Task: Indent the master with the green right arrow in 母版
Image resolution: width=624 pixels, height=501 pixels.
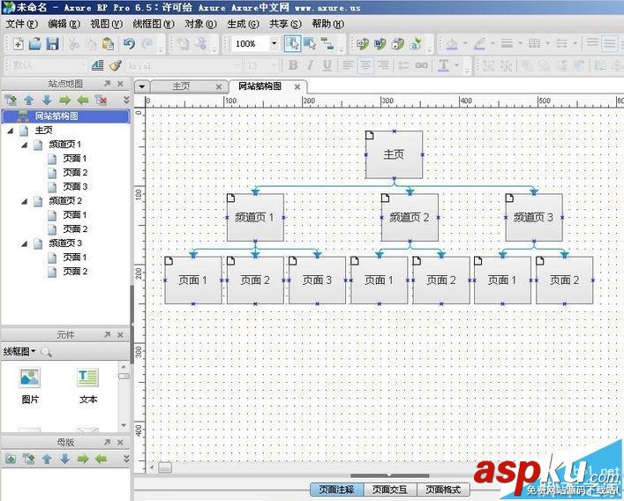Action: [x=83, y=459]
